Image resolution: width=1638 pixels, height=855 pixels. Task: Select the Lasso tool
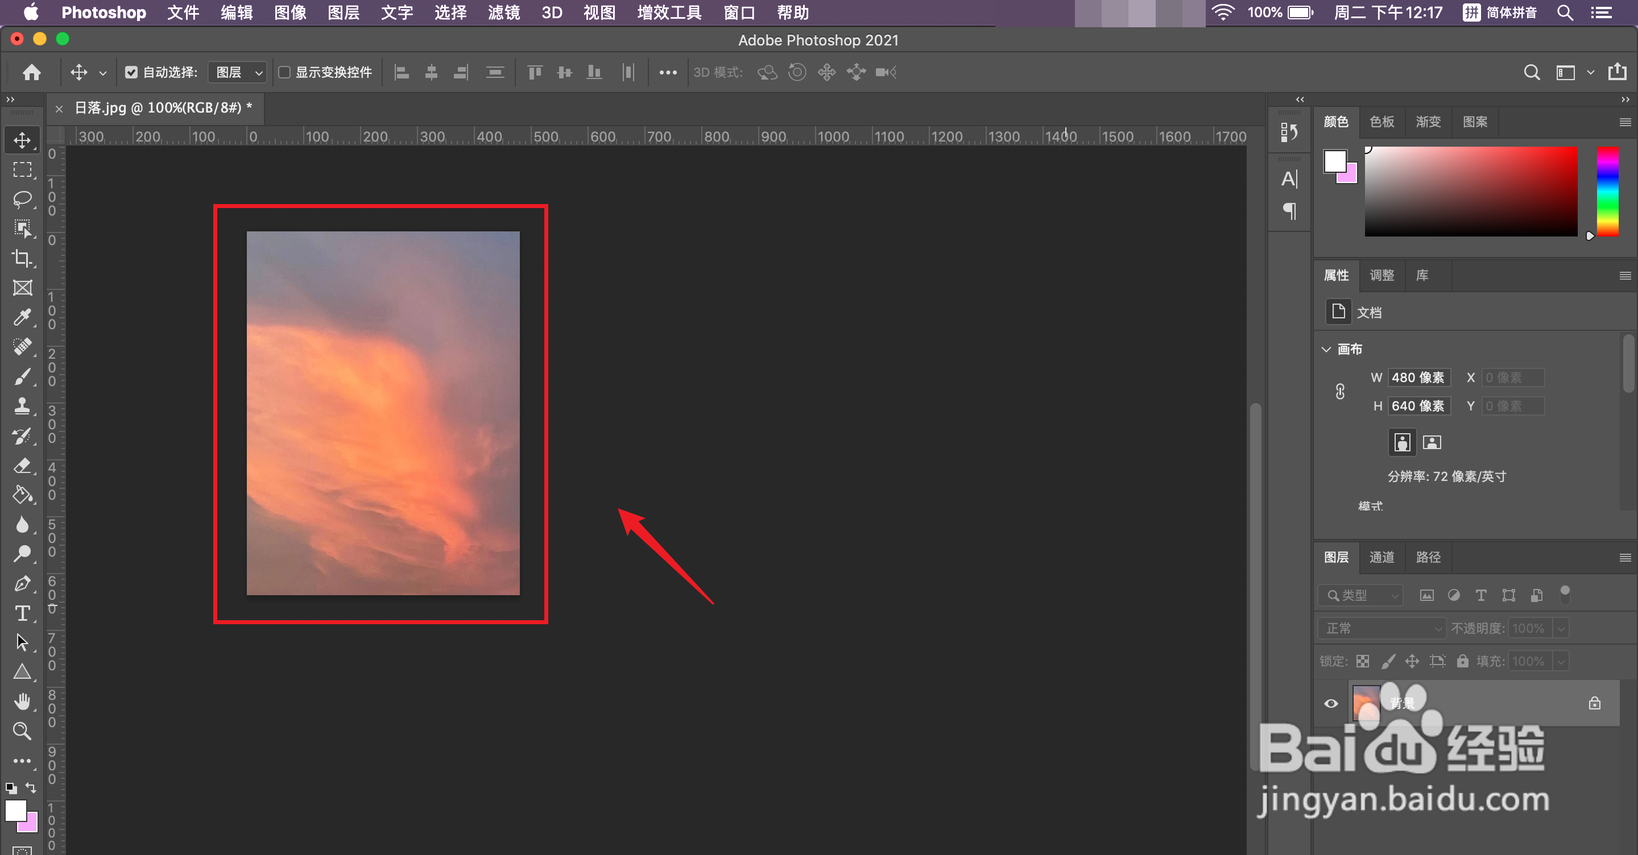point(22,200)
